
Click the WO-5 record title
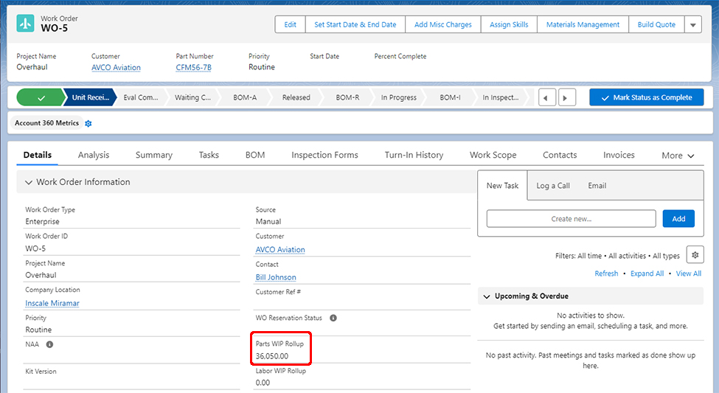54,29
